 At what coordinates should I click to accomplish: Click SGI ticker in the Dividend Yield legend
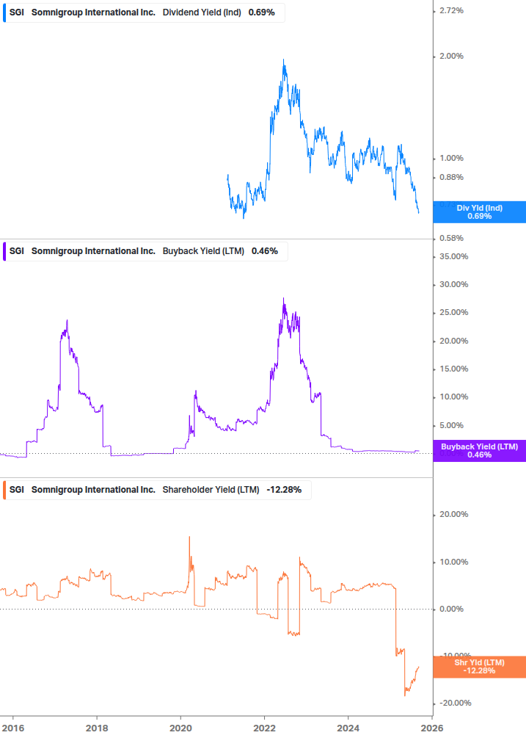(x=16, y=12)
